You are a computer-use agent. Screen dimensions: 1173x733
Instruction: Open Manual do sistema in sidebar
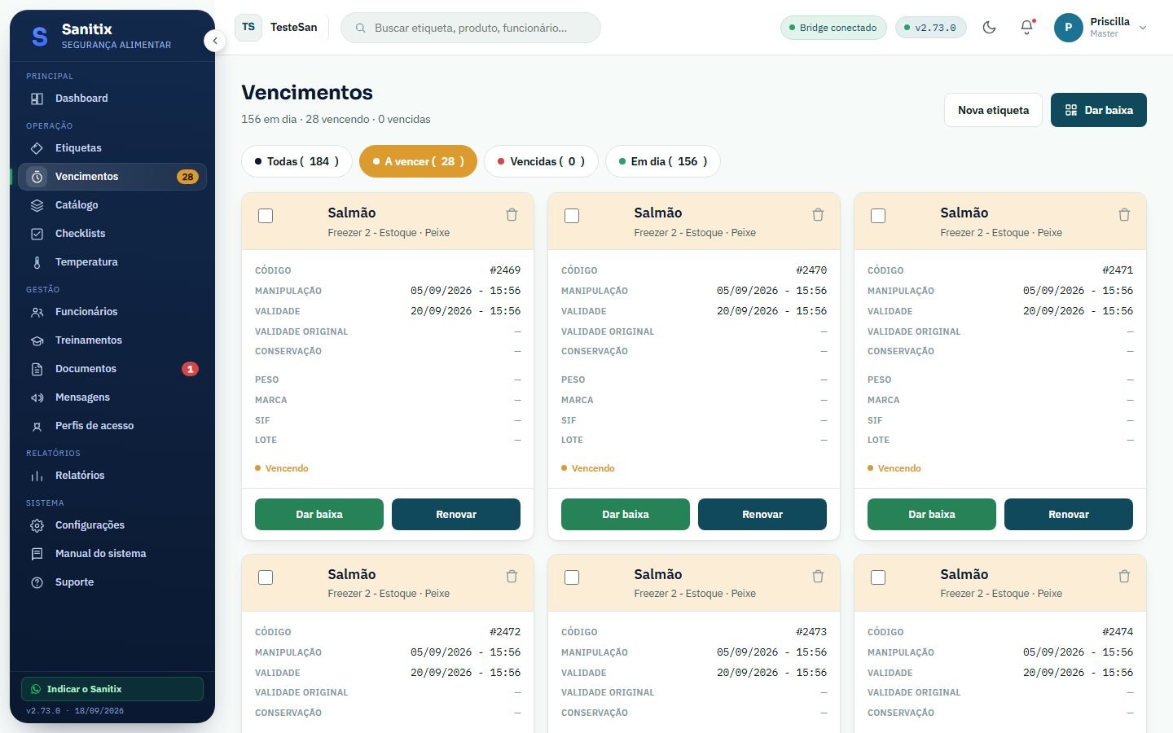point(112,554)
